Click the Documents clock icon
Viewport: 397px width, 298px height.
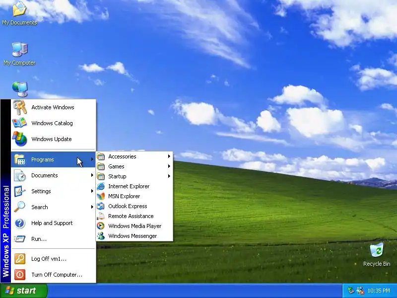click(x=20, y=175)
